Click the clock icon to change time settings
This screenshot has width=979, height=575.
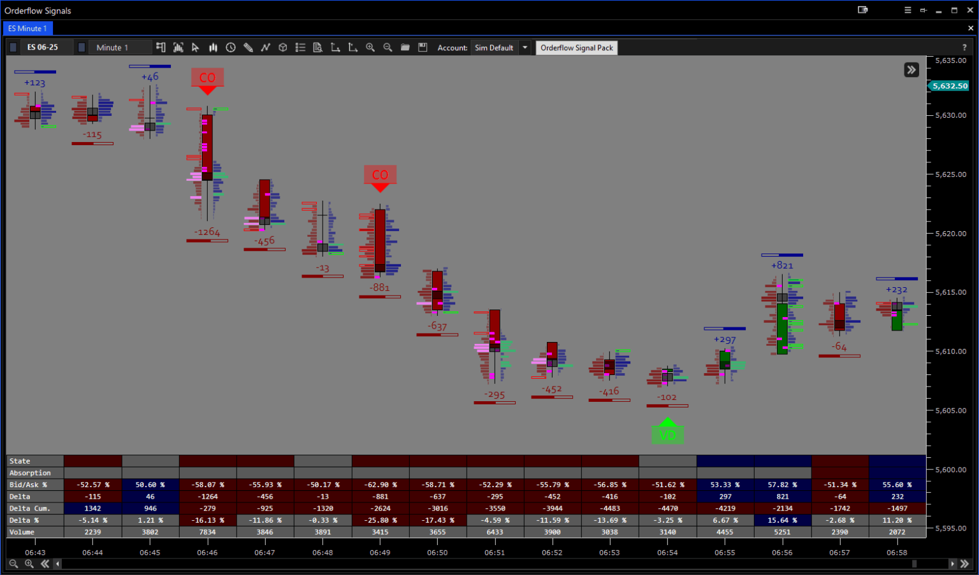(231, 48)
